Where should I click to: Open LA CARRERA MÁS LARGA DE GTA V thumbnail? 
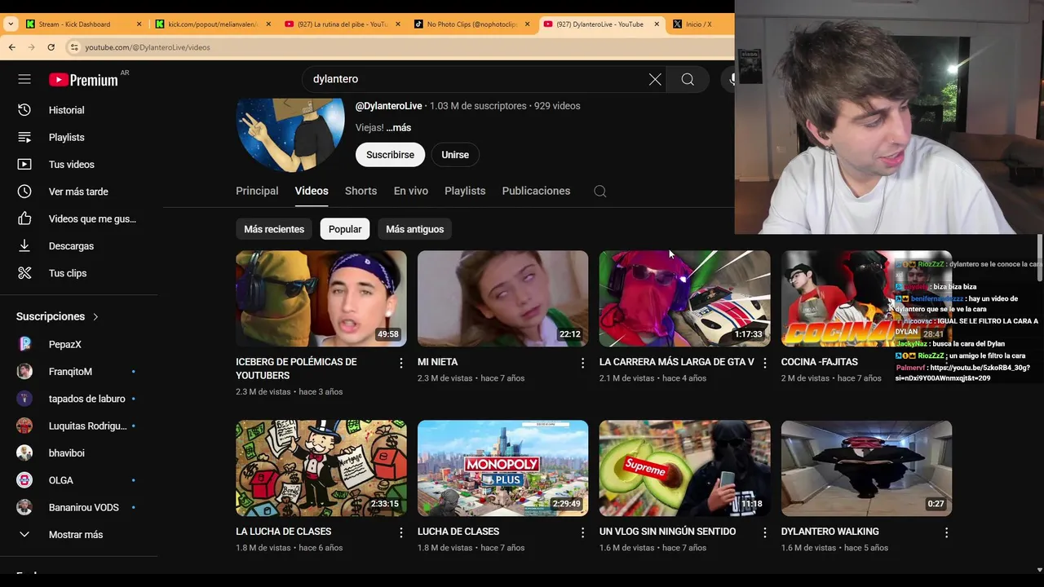click(684, 298)
